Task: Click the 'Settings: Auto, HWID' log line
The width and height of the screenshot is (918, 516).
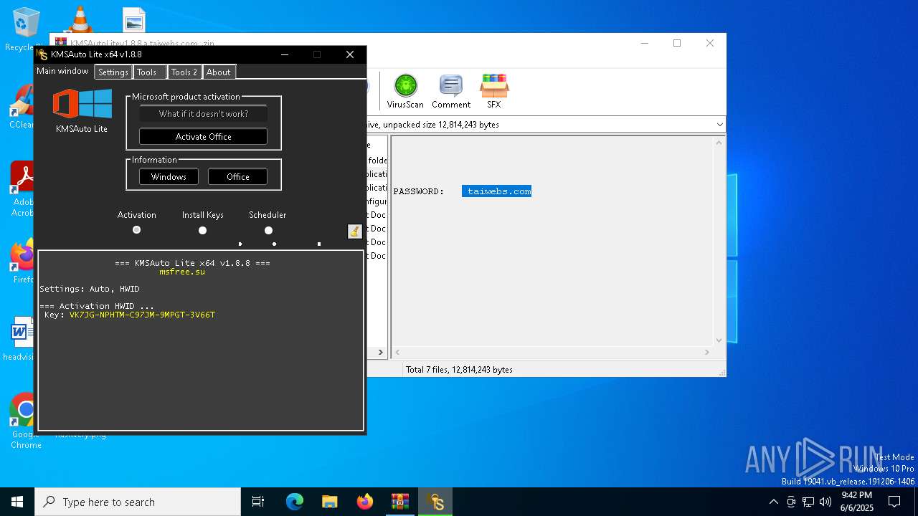Action: (90, 289)
